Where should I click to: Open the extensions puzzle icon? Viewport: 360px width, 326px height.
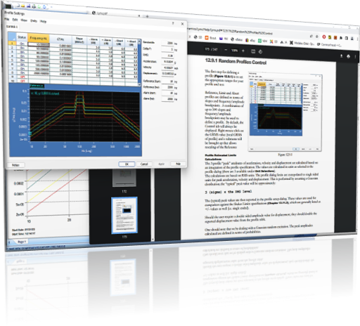tap(341, 38)
